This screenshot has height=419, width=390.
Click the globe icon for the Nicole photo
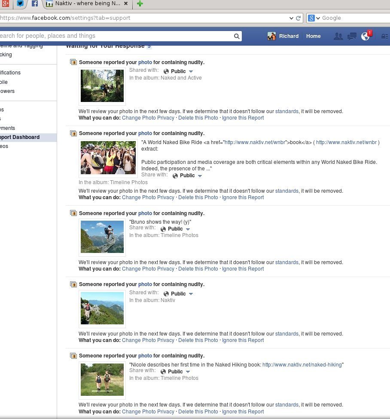point(163,372)
